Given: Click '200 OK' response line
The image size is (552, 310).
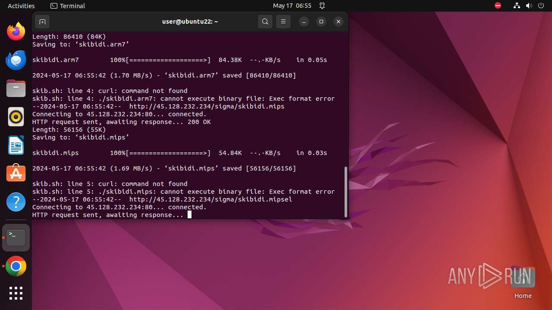Looking at the screenshot, I should (122, 122).
